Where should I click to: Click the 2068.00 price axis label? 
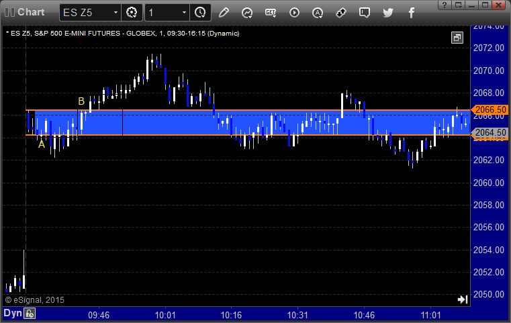click(489, 93)
